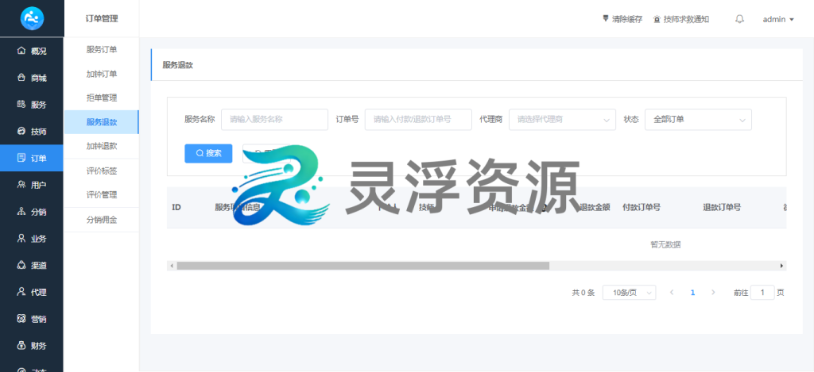Open the 概况 overview menu
Image resolution: width=814 pixels, height=372 pixels.
pyautogui.click(x=32, y=51)
